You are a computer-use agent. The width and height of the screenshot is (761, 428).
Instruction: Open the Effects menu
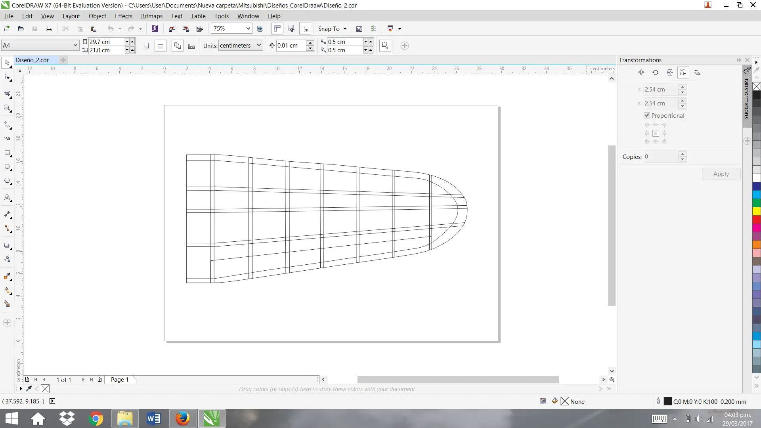click(x=124, y=16)
